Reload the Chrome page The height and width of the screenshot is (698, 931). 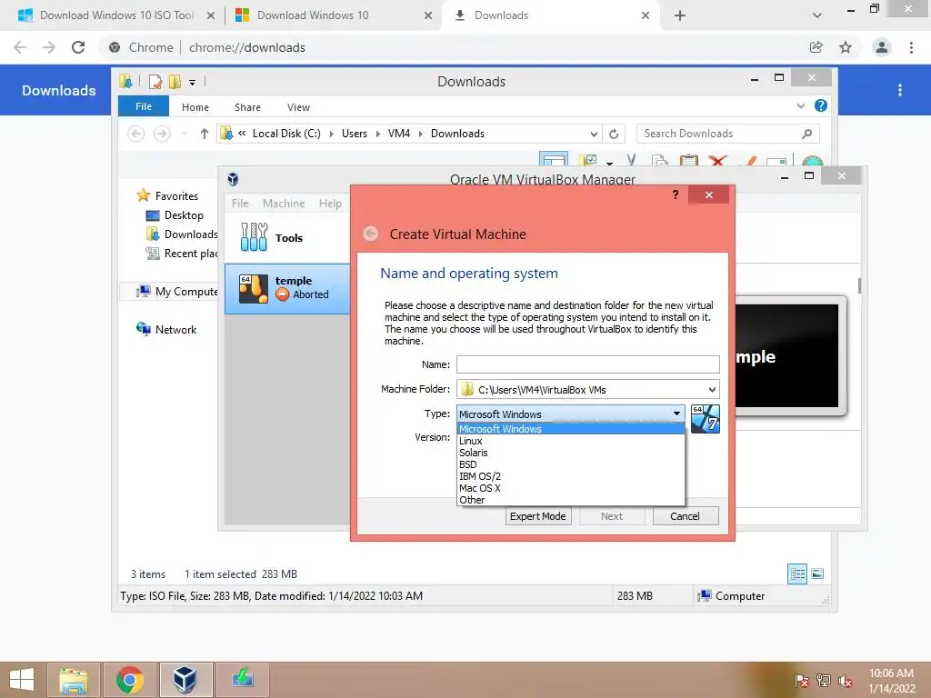pos(78,47)
